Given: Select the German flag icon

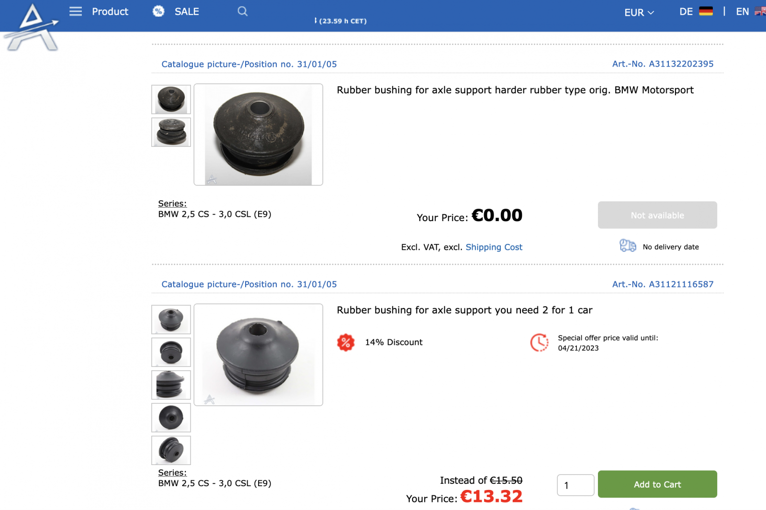Looking at the screenshot, I should pyautogui.click(x=706, y=11).
